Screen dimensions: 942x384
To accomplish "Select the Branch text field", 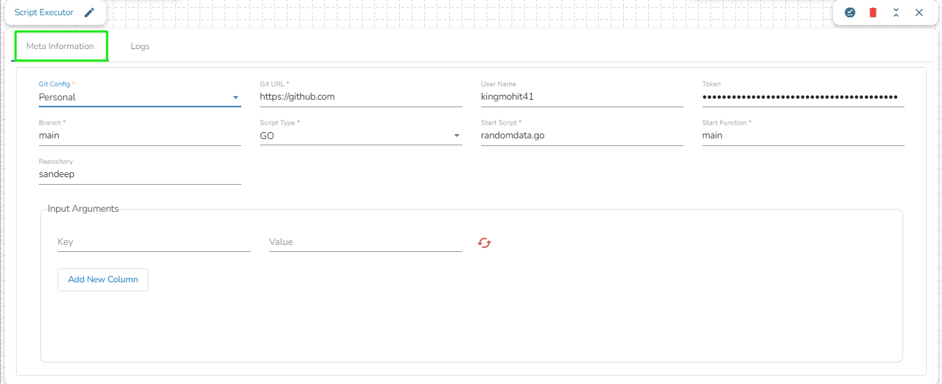I will [139, 136].
